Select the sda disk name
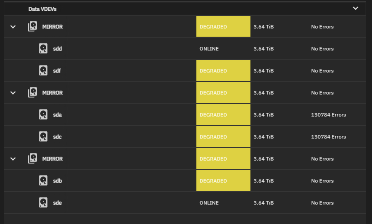The image size is (372, 224). [58, 115]
